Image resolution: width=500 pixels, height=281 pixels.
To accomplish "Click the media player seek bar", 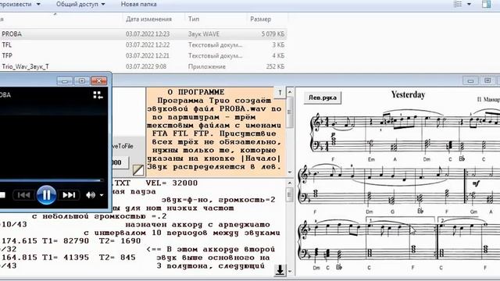I will click(52, 180).
